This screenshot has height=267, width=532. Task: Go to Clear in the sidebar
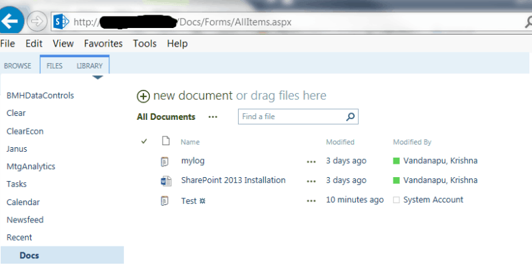(16, 113)
